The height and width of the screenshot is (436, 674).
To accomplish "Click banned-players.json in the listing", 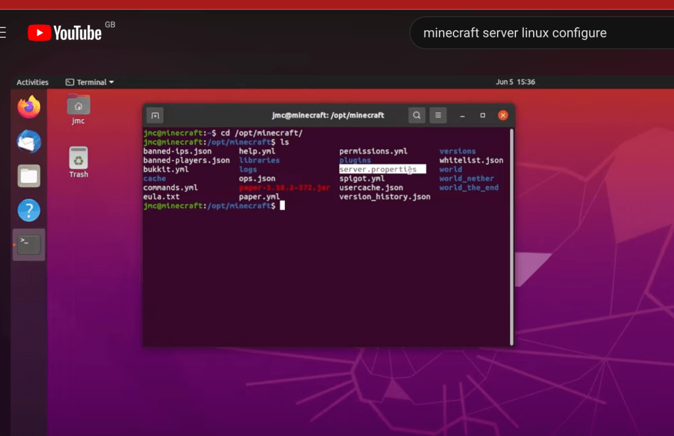I will click(x=186, y=160).
